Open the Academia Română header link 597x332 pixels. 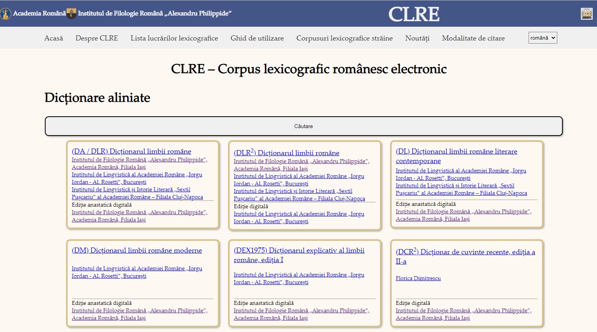coord(39,13)
